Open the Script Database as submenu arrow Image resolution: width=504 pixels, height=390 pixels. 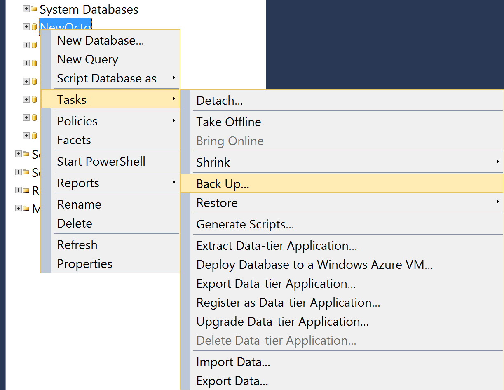coord(175,78)
